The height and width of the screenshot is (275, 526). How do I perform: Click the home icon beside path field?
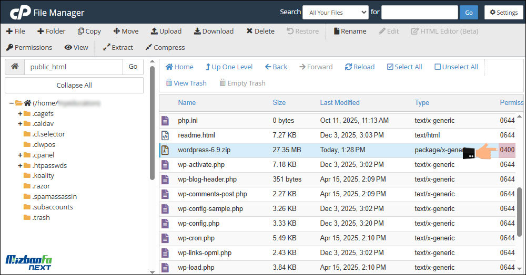pos(15,67)
